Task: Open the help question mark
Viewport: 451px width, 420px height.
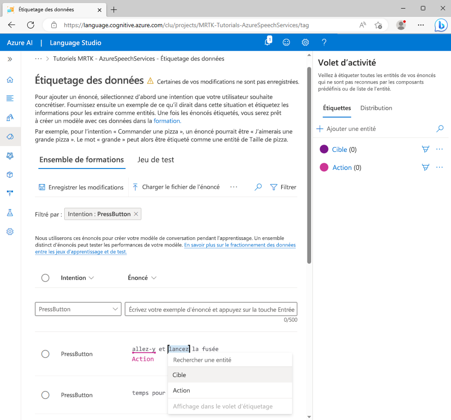Action: pyautogui.click(x=324, y=42)
